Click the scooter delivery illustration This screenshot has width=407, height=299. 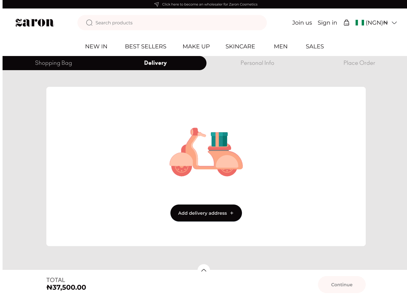(206, 152)
